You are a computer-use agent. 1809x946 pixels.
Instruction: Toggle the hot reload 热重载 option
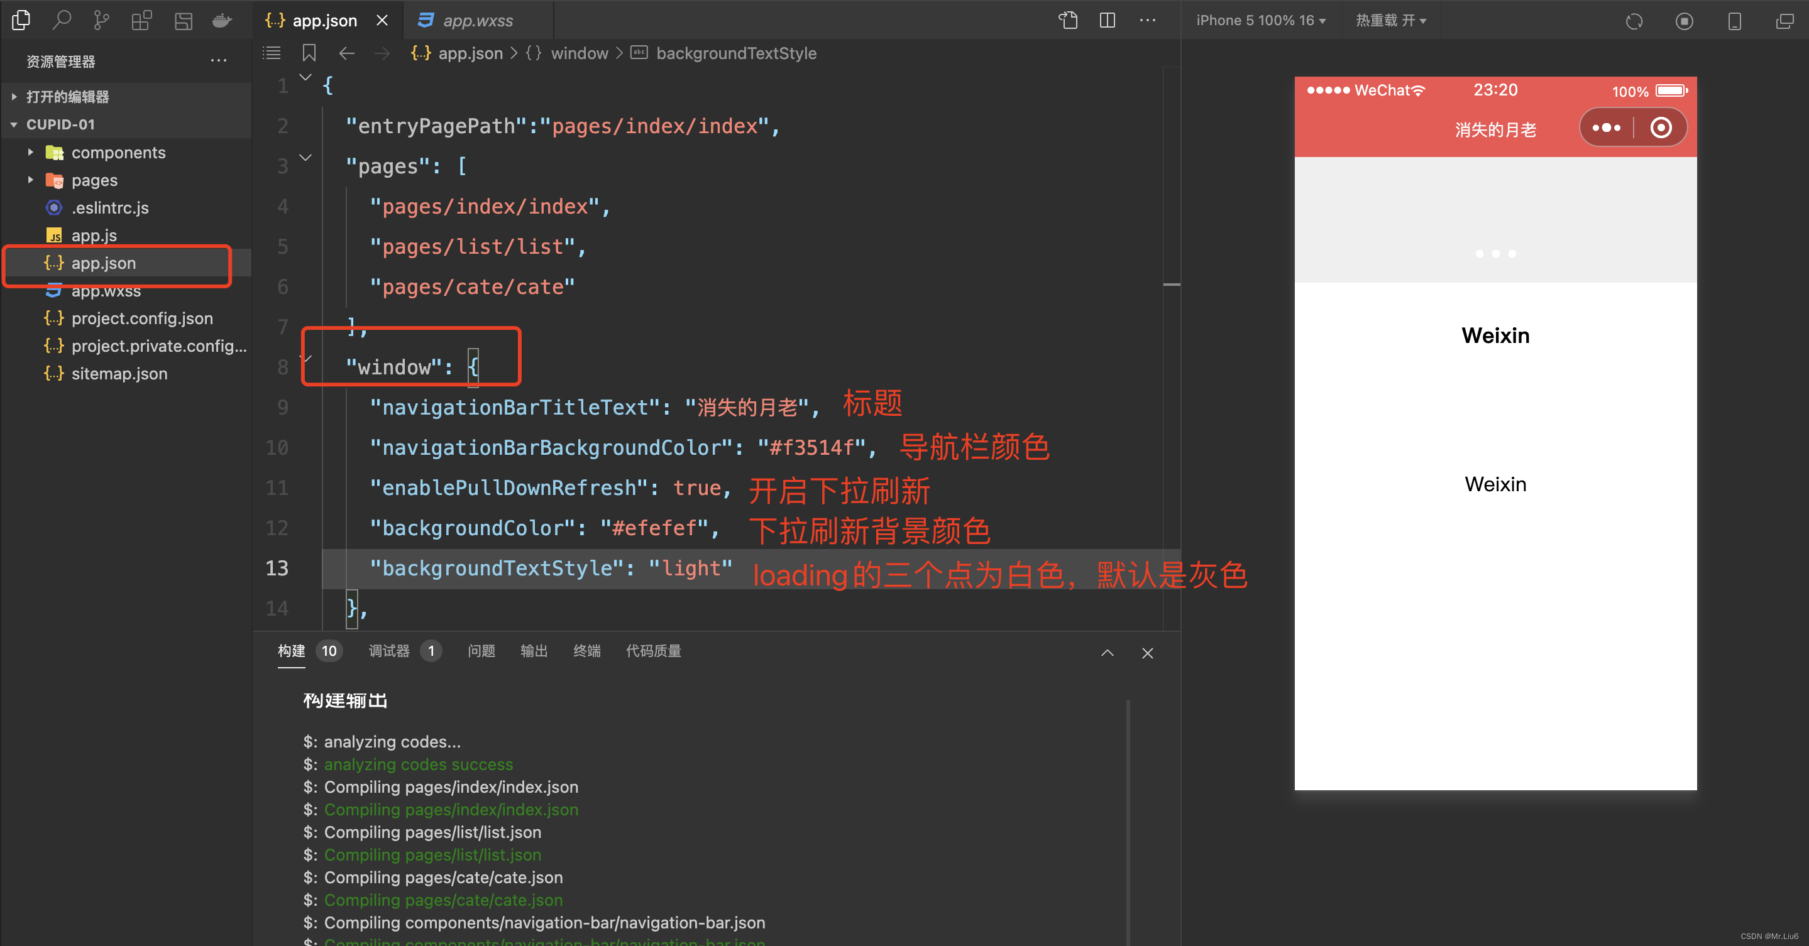pyautogui.click(x=1390, y=20)
